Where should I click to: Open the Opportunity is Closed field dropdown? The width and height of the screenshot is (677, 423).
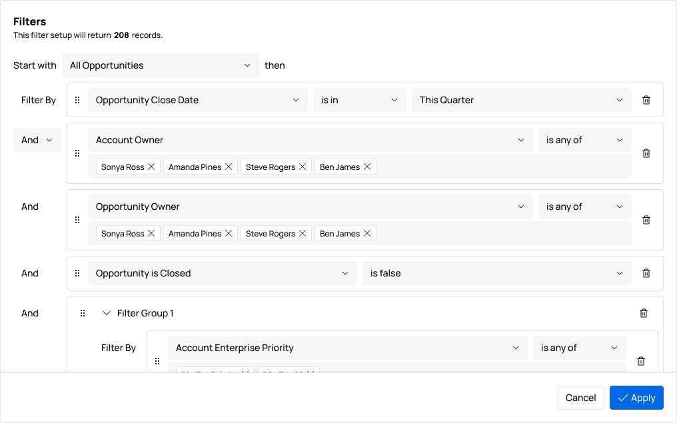[x=223, y=273]
